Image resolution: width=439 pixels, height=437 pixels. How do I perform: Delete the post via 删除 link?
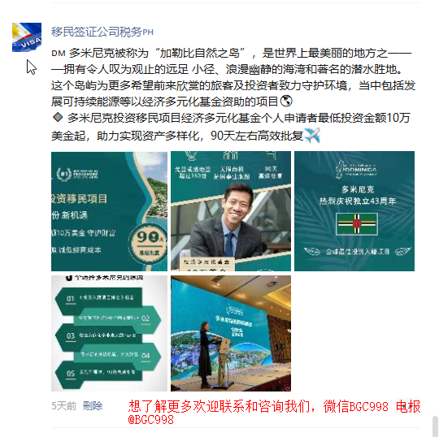point(93,405)
